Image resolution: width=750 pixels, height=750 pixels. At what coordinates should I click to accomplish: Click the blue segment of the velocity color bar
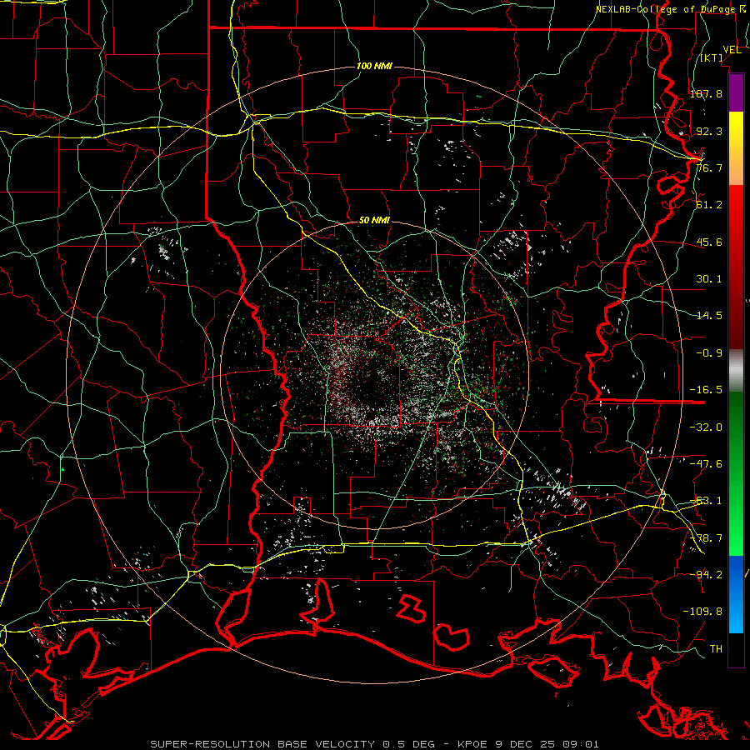point(736,594)
